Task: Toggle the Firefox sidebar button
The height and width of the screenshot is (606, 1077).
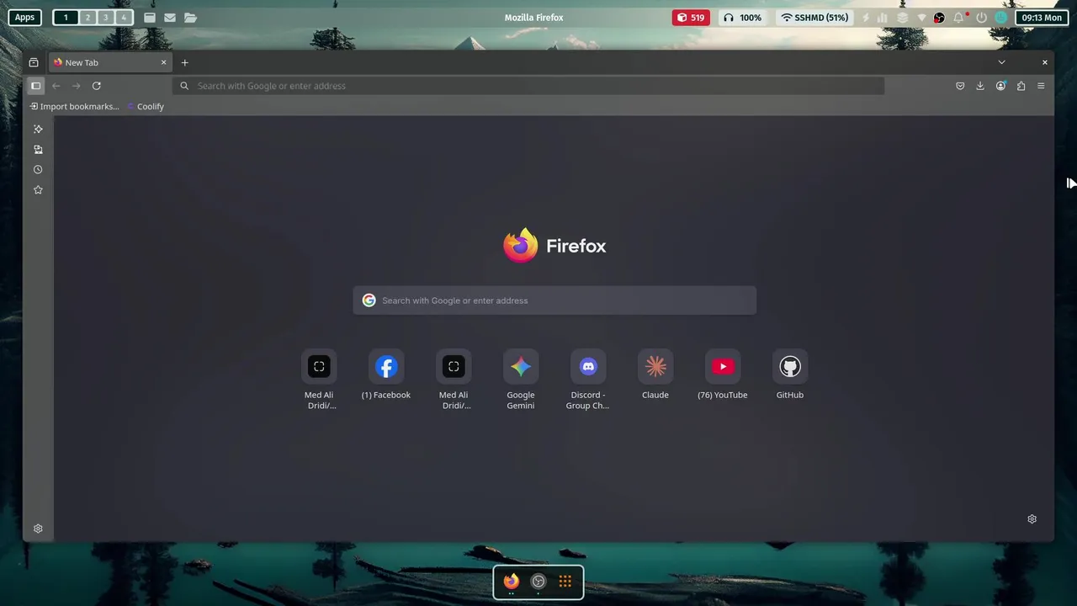Action: [x=35, y=86]
